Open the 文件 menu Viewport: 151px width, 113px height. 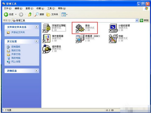point(8,8)
